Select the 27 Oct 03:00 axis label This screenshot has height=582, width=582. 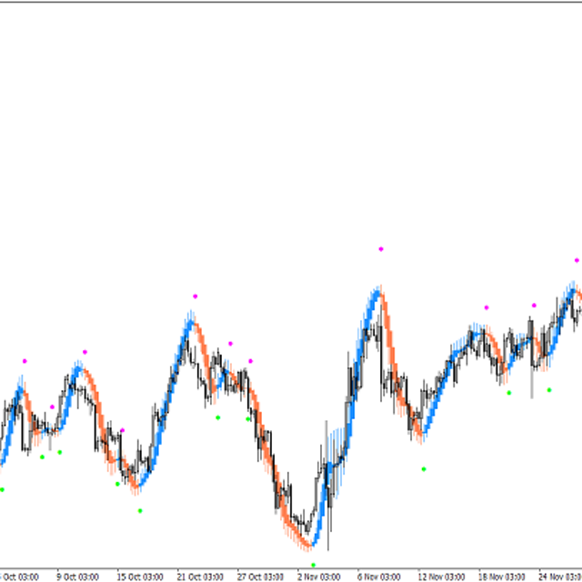click(261, 576)
